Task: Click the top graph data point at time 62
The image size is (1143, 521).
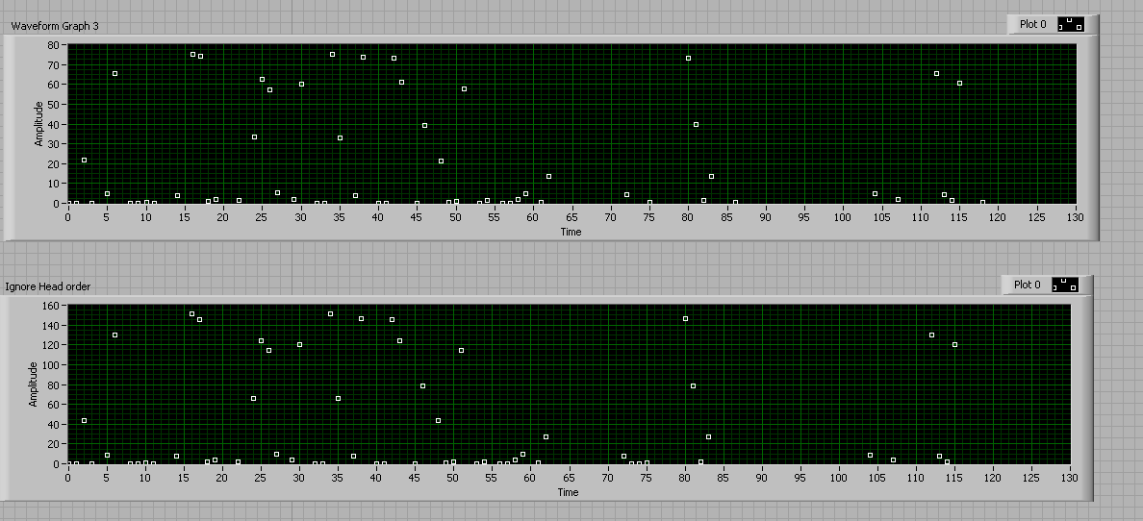Action: [548, 176]
